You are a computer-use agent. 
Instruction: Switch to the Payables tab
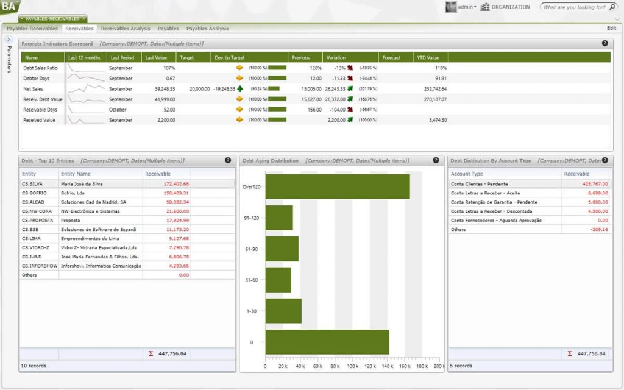pos(168,28)
